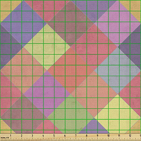
Task: Select the mauve brown diamond at bottom left
Action: pos(23,118)
